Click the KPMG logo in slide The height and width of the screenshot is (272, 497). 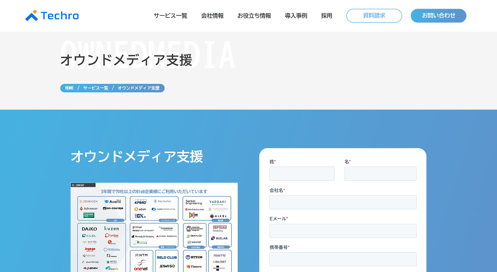(x=140, y=202)
